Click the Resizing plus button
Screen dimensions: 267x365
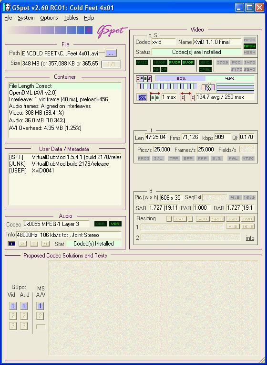(x=169, y=219)
